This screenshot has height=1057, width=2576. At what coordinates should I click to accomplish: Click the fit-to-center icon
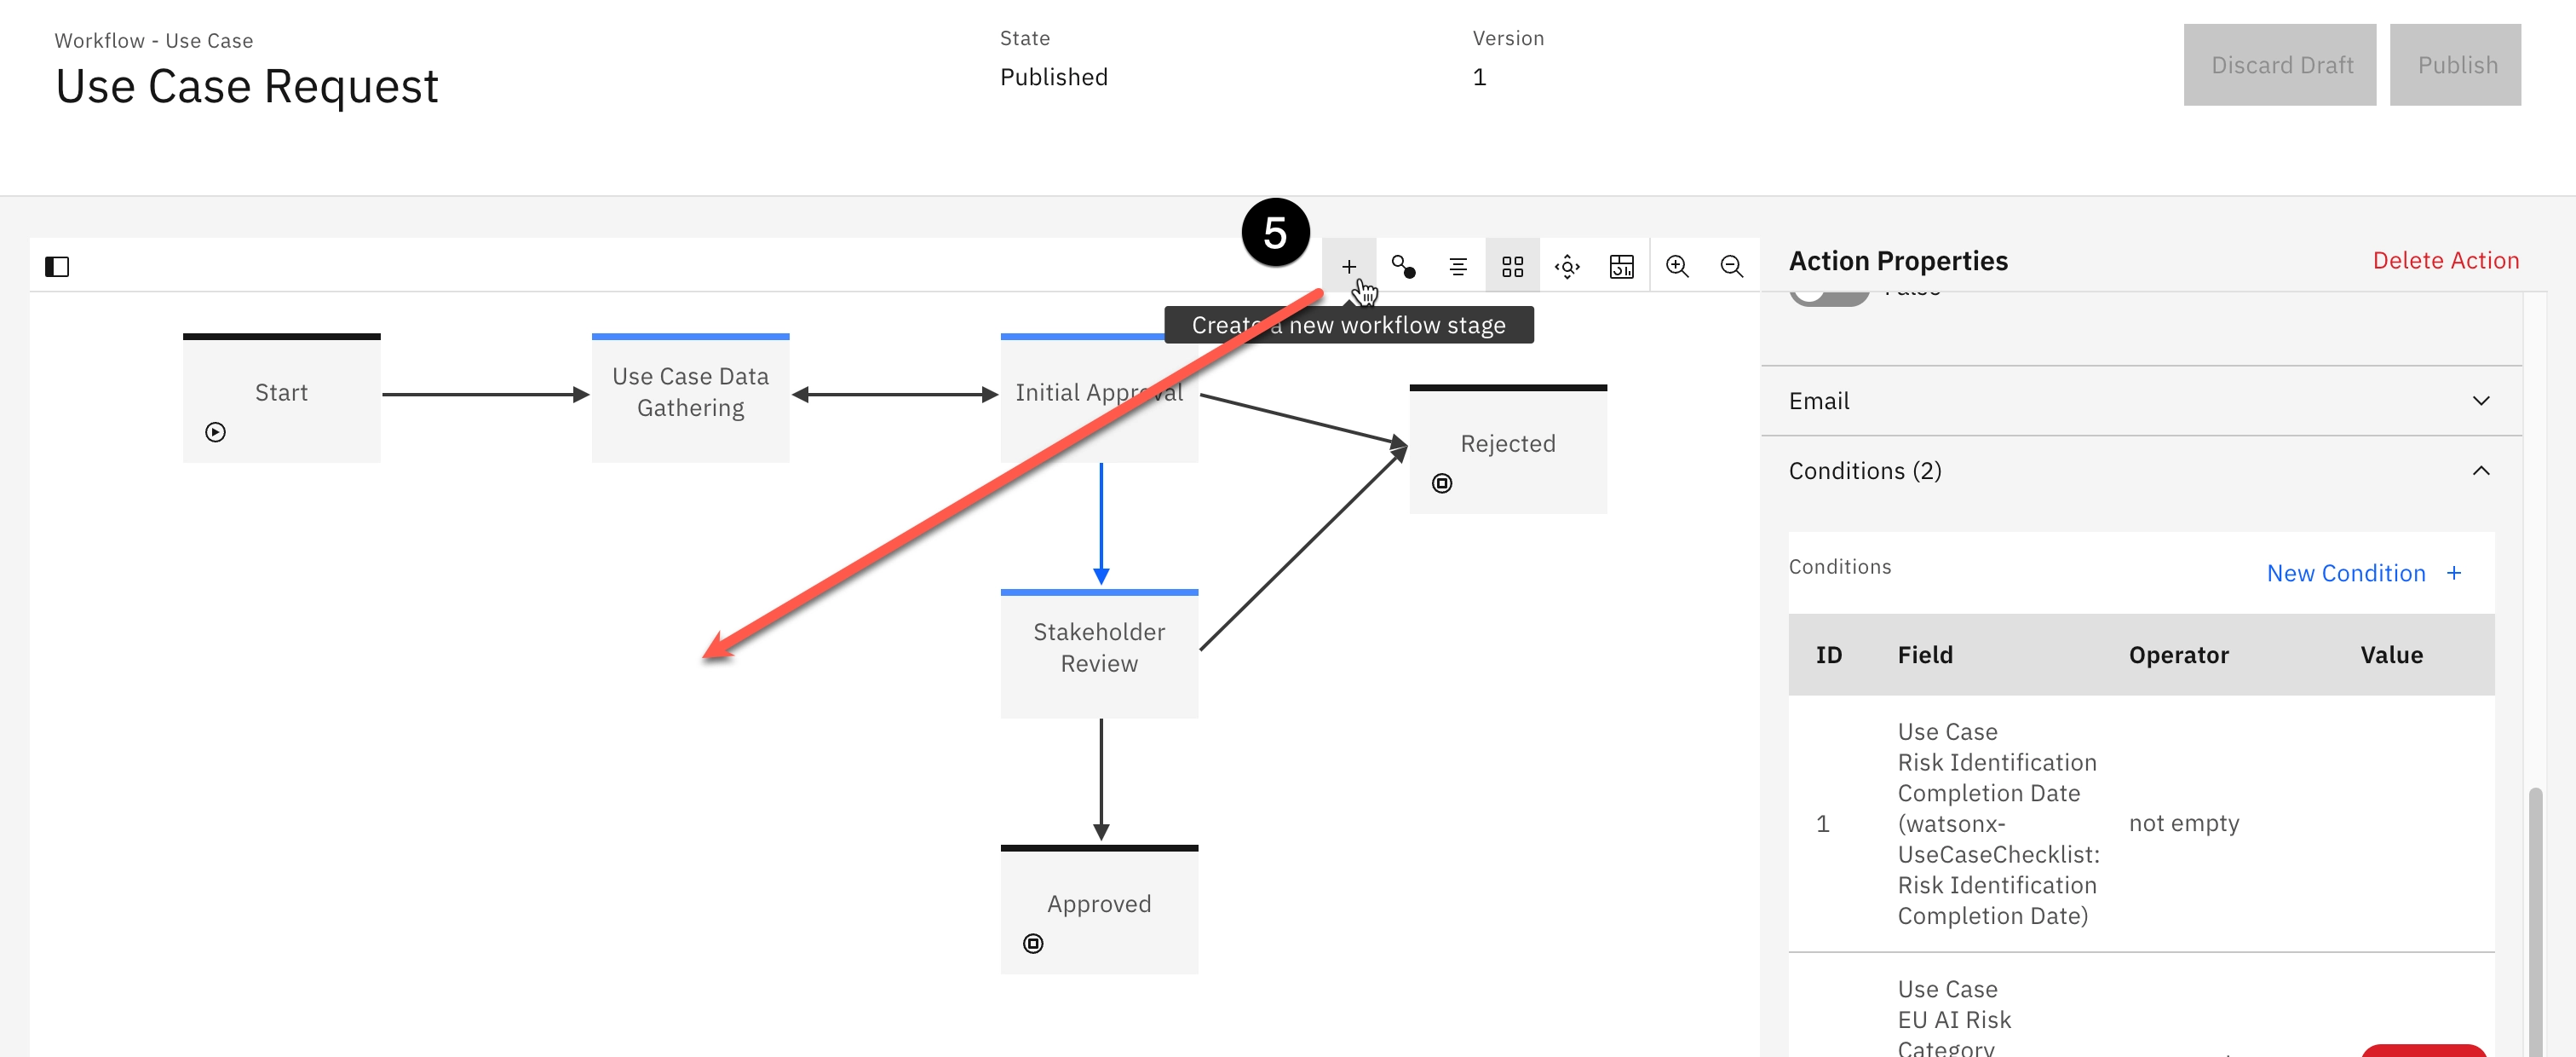[1567, 266]
